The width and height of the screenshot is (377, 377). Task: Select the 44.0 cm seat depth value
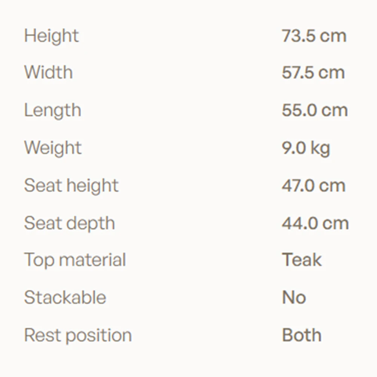pos(315,223)
